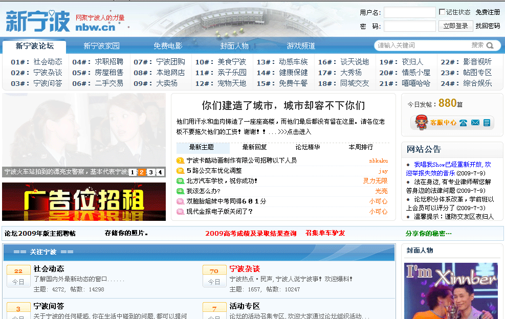Open 我唱我Show announcement link

tap(448, 169)
